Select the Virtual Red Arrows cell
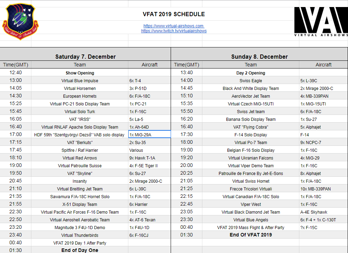The height and width of the screenshot is (253, 348). [80, 158]
